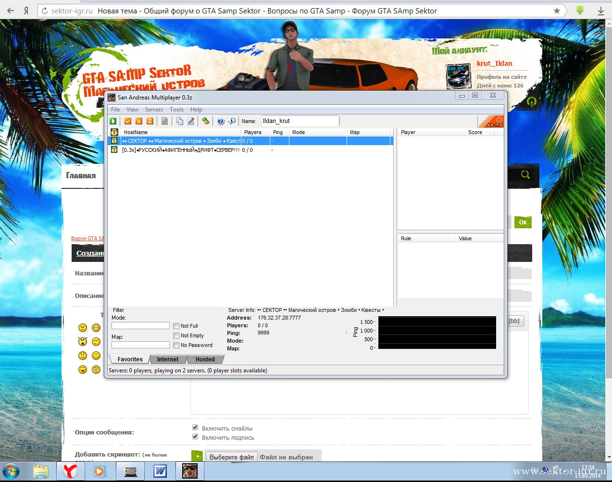
Task: Switch to the Internet tab
Action: 167,359
